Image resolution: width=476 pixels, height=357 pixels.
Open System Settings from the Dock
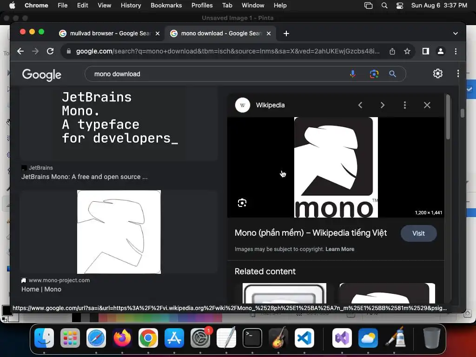[200, 338]
